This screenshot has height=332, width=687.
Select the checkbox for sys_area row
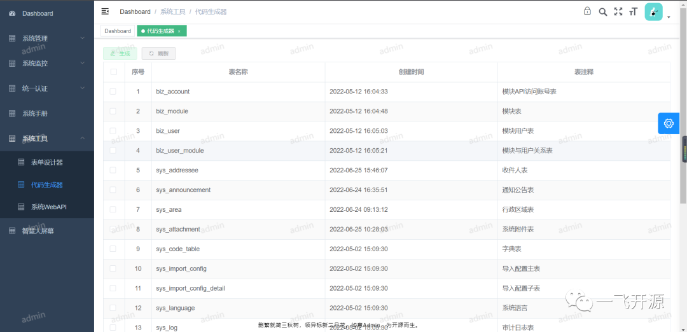tap(113, 209)
